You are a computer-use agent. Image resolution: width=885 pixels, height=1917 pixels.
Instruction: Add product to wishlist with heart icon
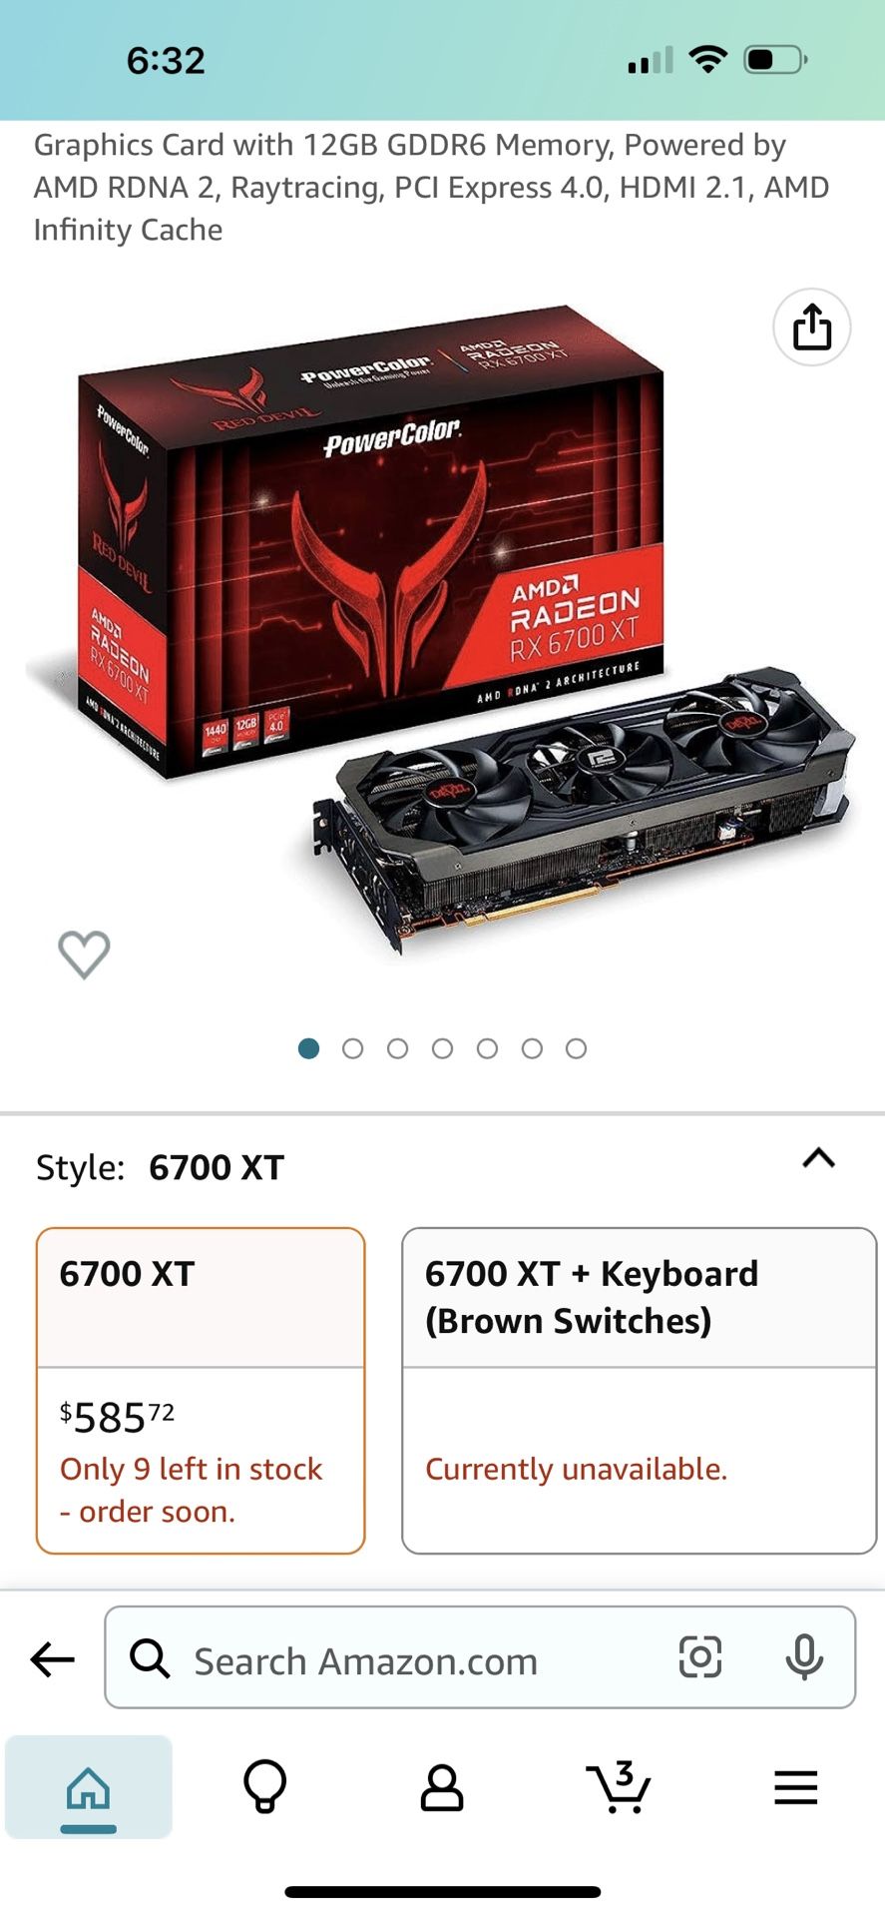(x=84, y=955)
